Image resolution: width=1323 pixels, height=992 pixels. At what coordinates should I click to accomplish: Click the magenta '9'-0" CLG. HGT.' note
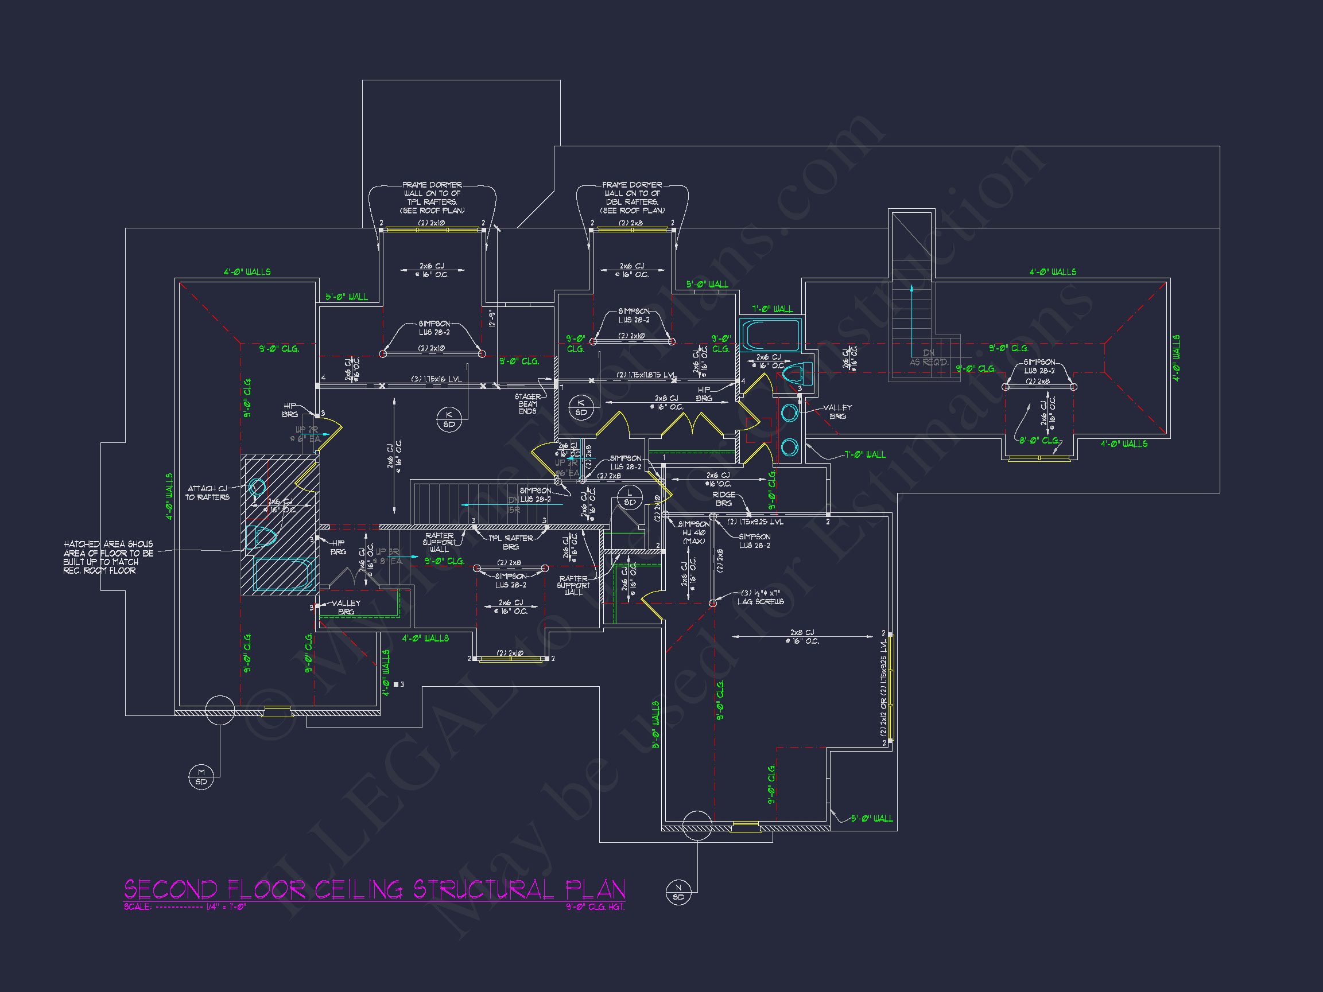click(x=596, y=907)
